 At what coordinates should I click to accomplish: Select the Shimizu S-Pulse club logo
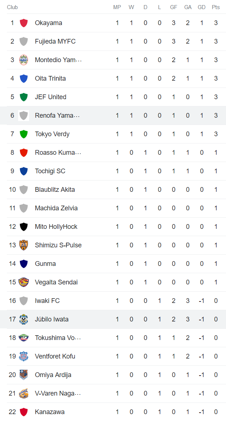pyautogui.click(x=23, y=245)
